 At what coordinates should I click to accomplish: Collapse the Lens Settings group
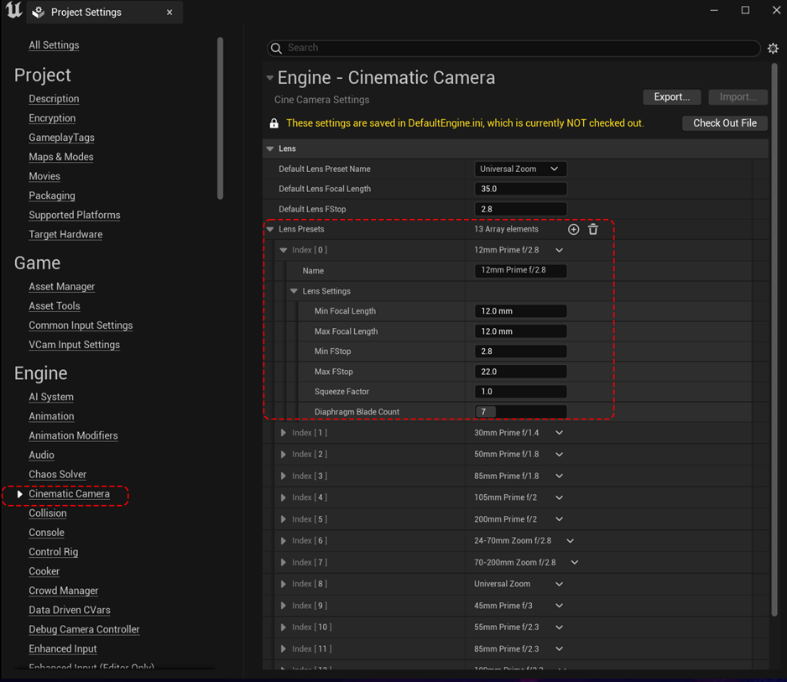(294, 291)
